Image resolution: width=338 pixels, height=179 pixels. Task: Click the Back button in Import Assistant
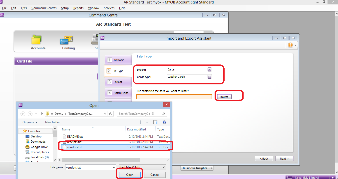click(x=264, y=159)
